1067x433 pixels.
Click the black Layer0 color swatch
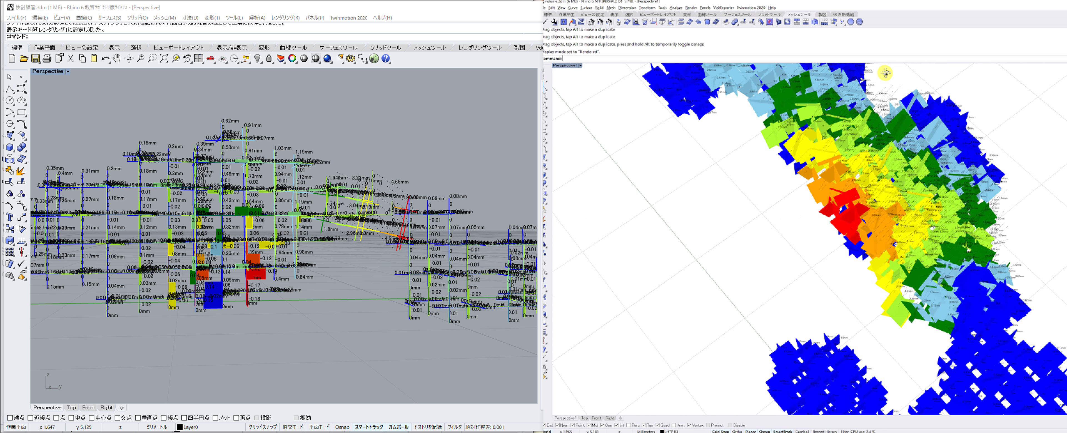click(x=180, y=427)
